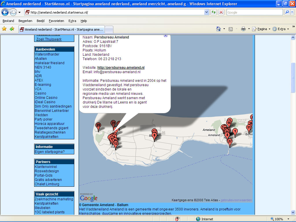Image resolution: width=296 pixels, height=222 pixels.
Task: Open the Online Casino link
Action: [46, 98]
